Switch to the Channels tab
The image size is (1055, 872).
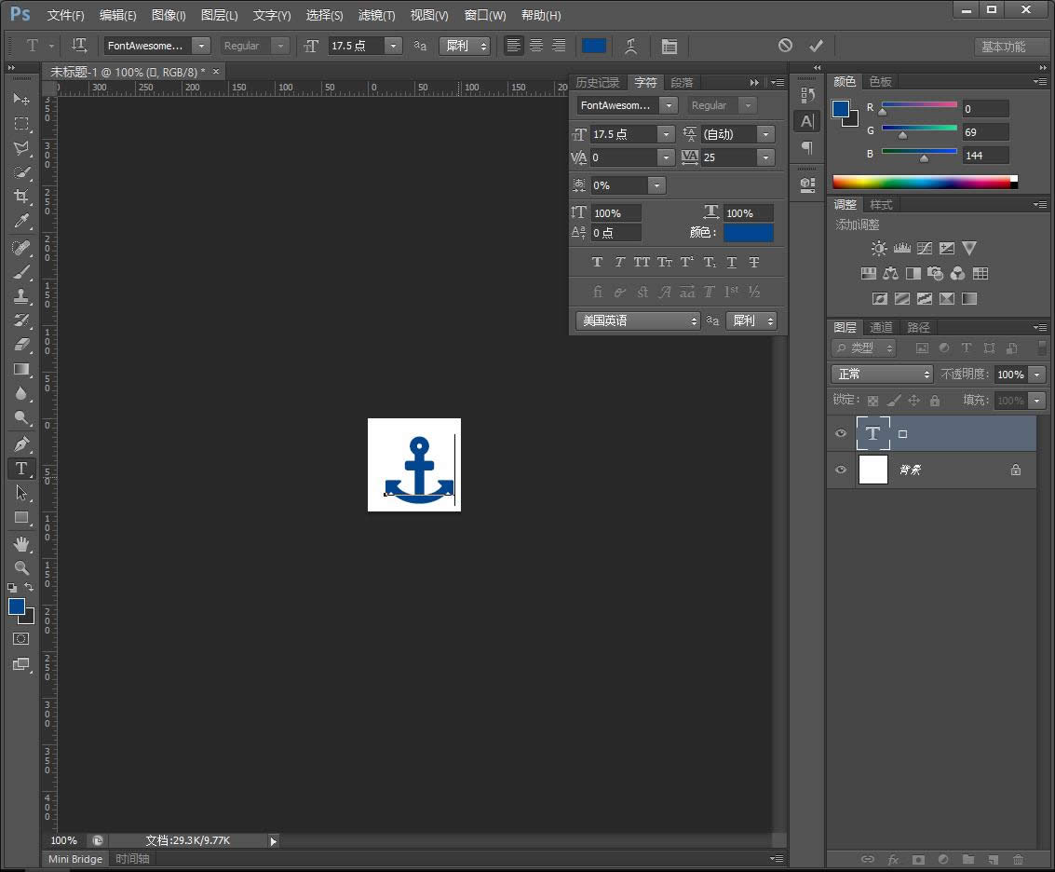click(x=881, y=327)
